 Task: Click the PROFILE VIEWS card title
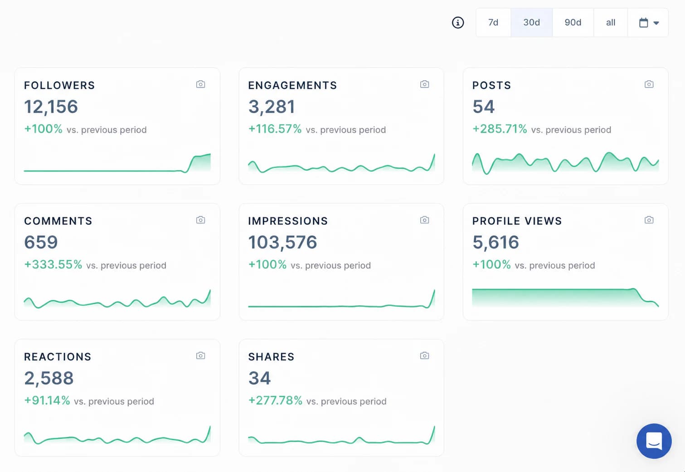517,221
